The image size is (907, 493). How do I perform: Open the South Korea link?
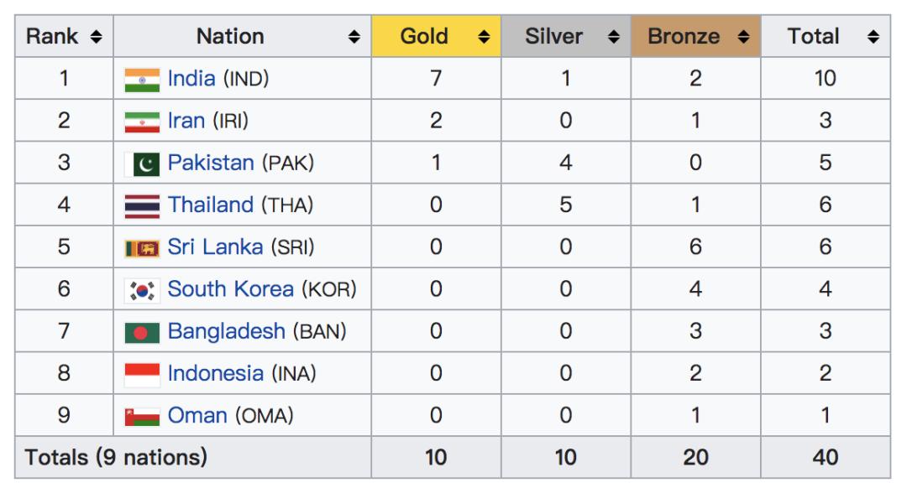(230, 289)
